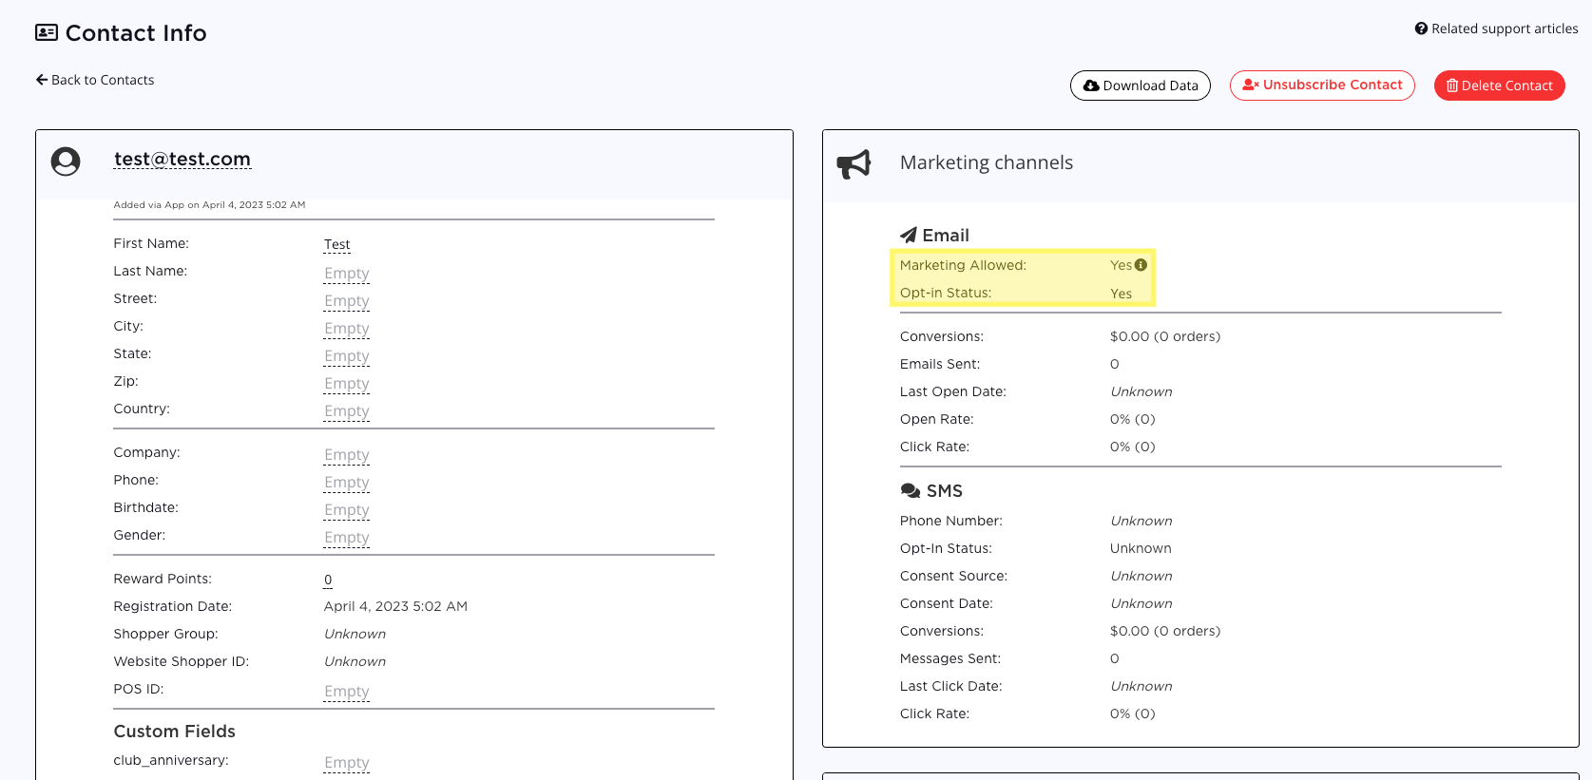Edit the empty Last Name field
1592x780 pixels.
[346, 274]
